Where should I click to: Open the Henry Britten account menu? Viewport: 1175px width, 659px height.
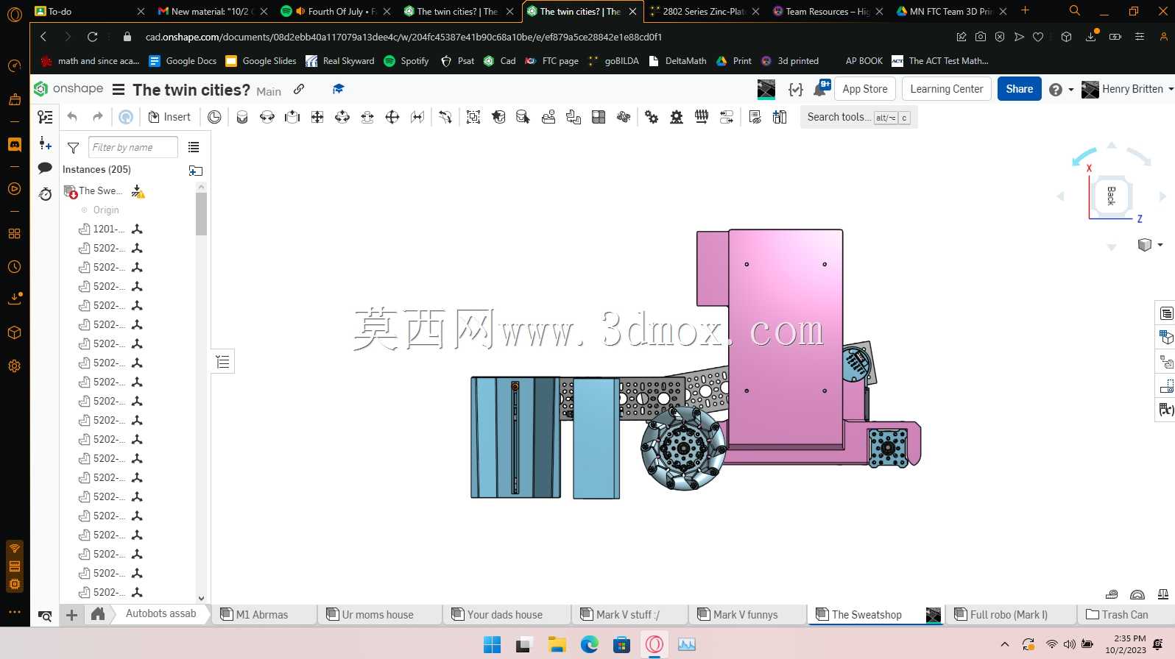[x=1127, y=89]
